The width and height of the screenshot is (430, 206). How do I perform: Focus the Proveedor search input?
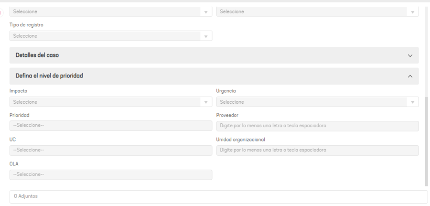318,126
